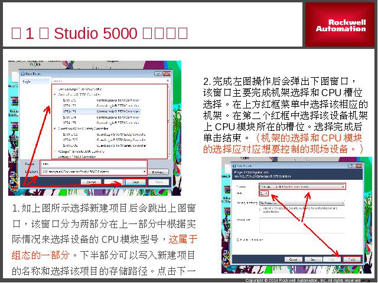Screen dimensions: 378x283
Task: Collapse the GuardLogix 5570 Safety Controller group
Action: 55,129
